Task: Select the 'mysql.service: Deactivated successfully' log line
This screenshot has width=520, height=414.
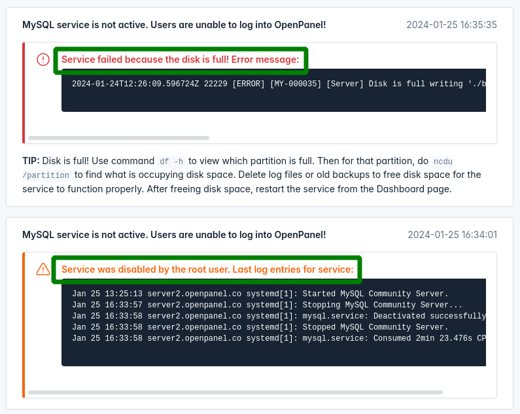Action: pos(279,316)
